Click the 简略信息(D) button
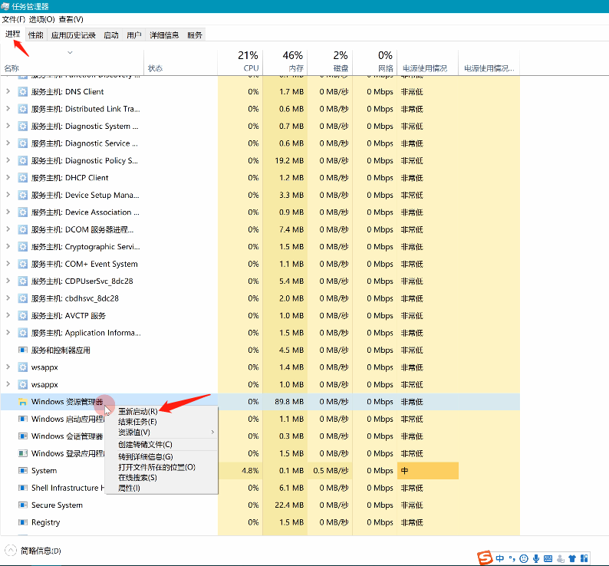Screen dimensions: 609x566 point(33,551)
